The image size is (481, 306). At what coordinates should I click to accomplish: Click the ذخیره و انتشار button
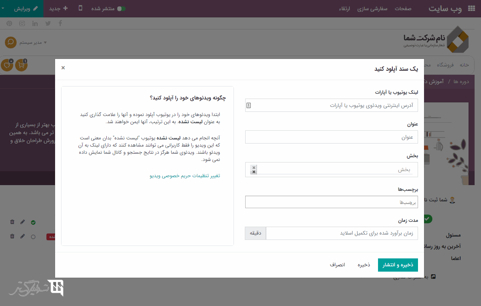coord(398,265)
